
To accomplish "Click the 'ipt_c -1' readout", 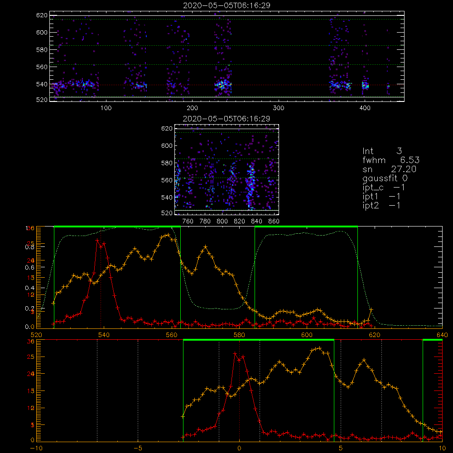I will tap(383, 188).
